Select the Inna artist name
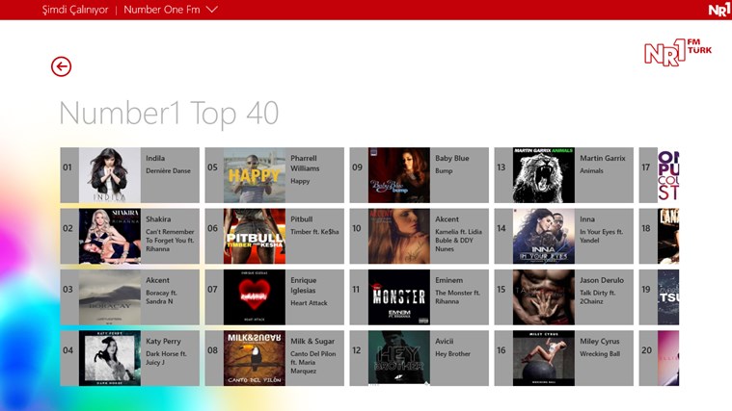The height and width of the screenshot is (411, 732). 587,219
